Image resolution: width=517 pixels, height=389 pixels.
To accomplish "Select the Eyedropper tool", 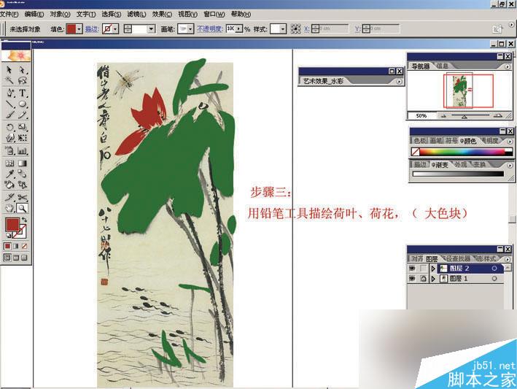I will (x=10, y=174).
